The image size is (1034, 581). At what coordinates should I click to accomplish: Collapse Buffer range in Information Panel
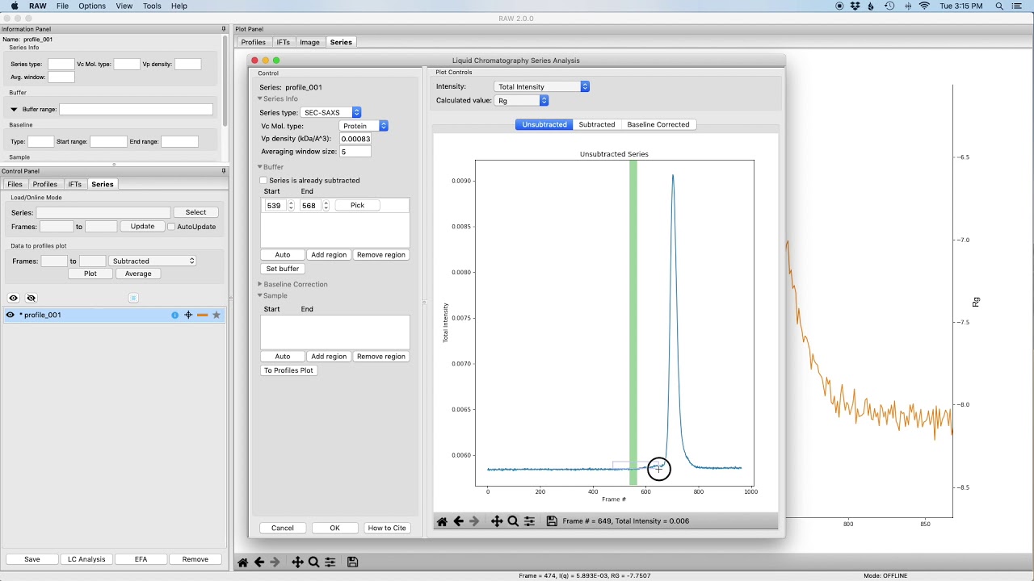(x=14, y=109)
